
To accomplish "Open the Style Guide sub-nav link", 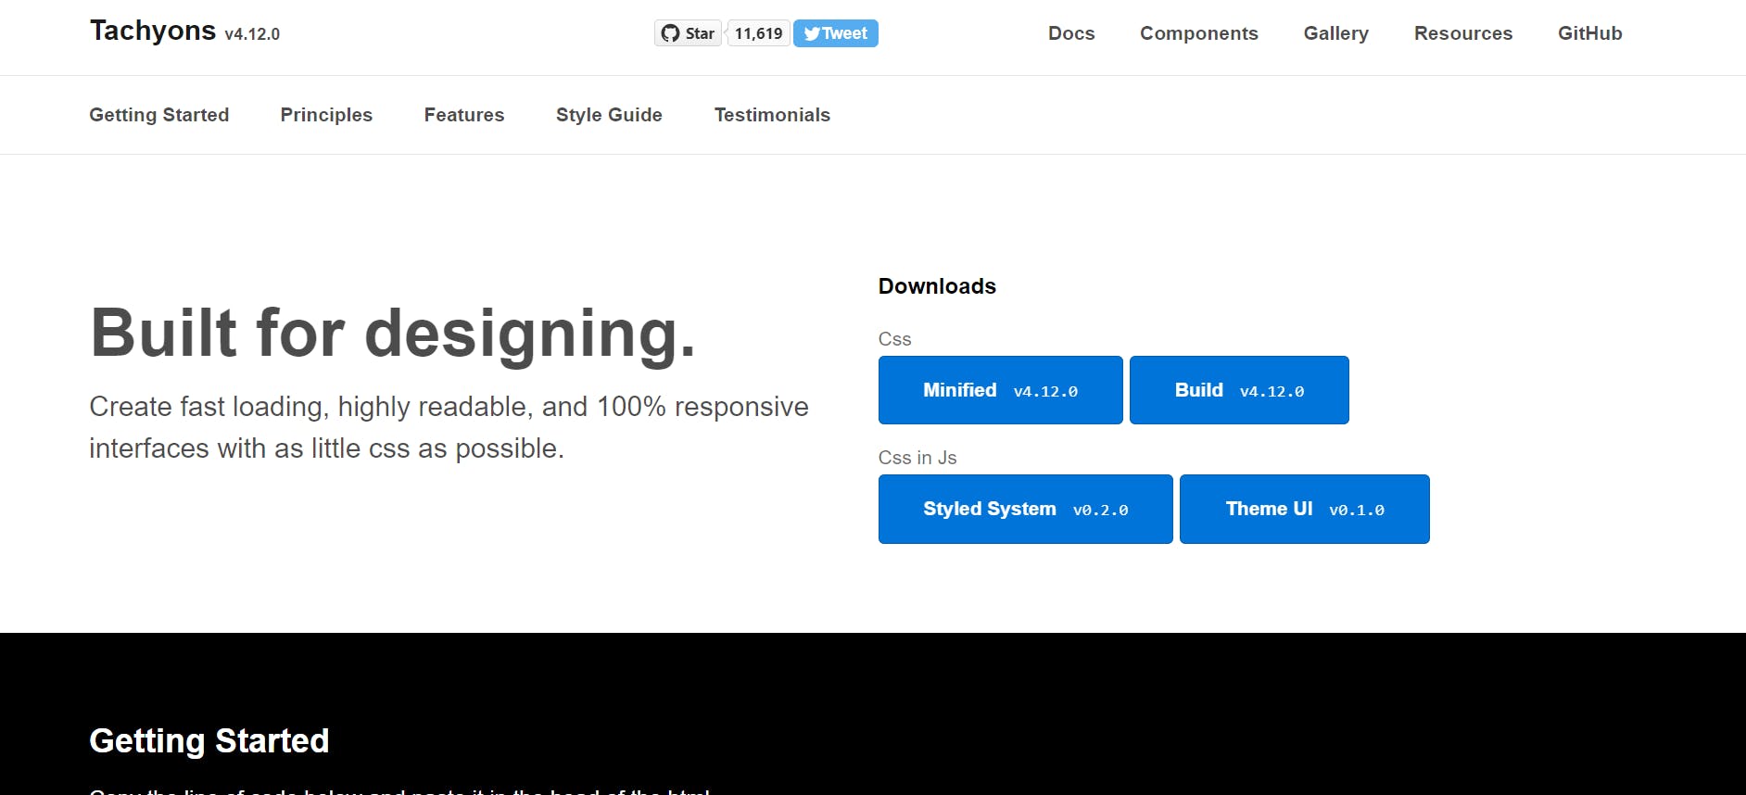I will (609, 115).
